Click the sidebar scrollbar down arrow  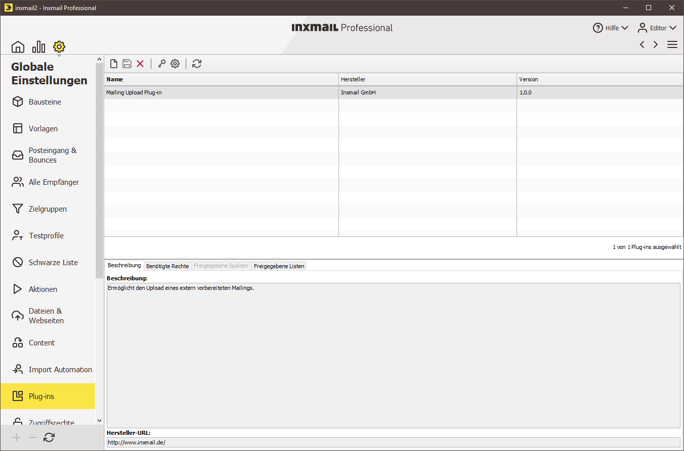click(99, 420)
